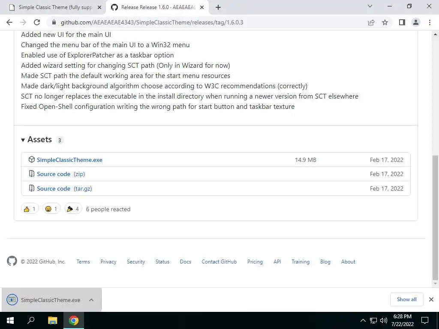This screenshot has height=329, width=439.
Task: Open the Windows Start menu
Action: (10, 320)
